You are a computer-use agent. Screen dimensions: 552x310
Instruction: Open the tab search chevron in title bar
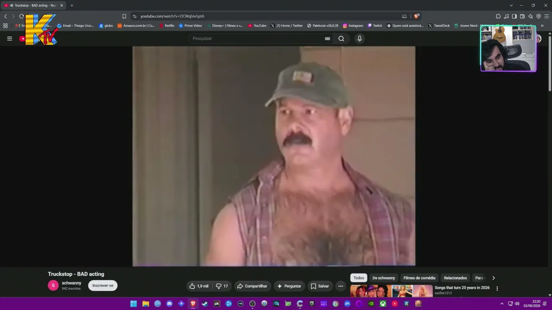511,5
